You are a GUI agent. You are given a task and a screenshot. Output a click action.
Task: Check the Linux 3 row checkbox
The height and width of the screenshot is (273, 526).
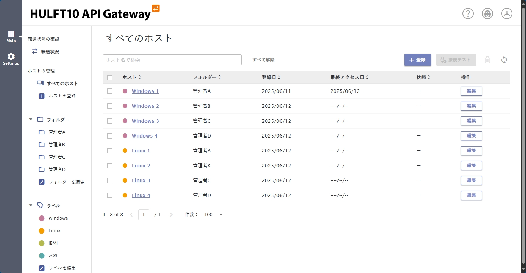pos(110,180)
